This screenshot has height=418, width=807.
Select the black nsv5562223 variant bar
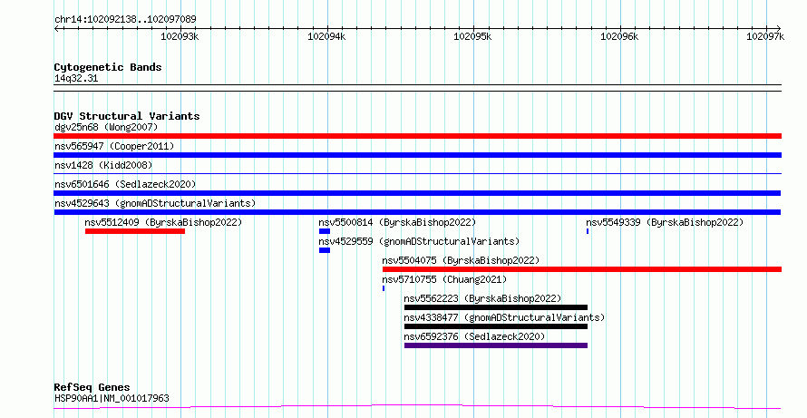click(496, 307)
